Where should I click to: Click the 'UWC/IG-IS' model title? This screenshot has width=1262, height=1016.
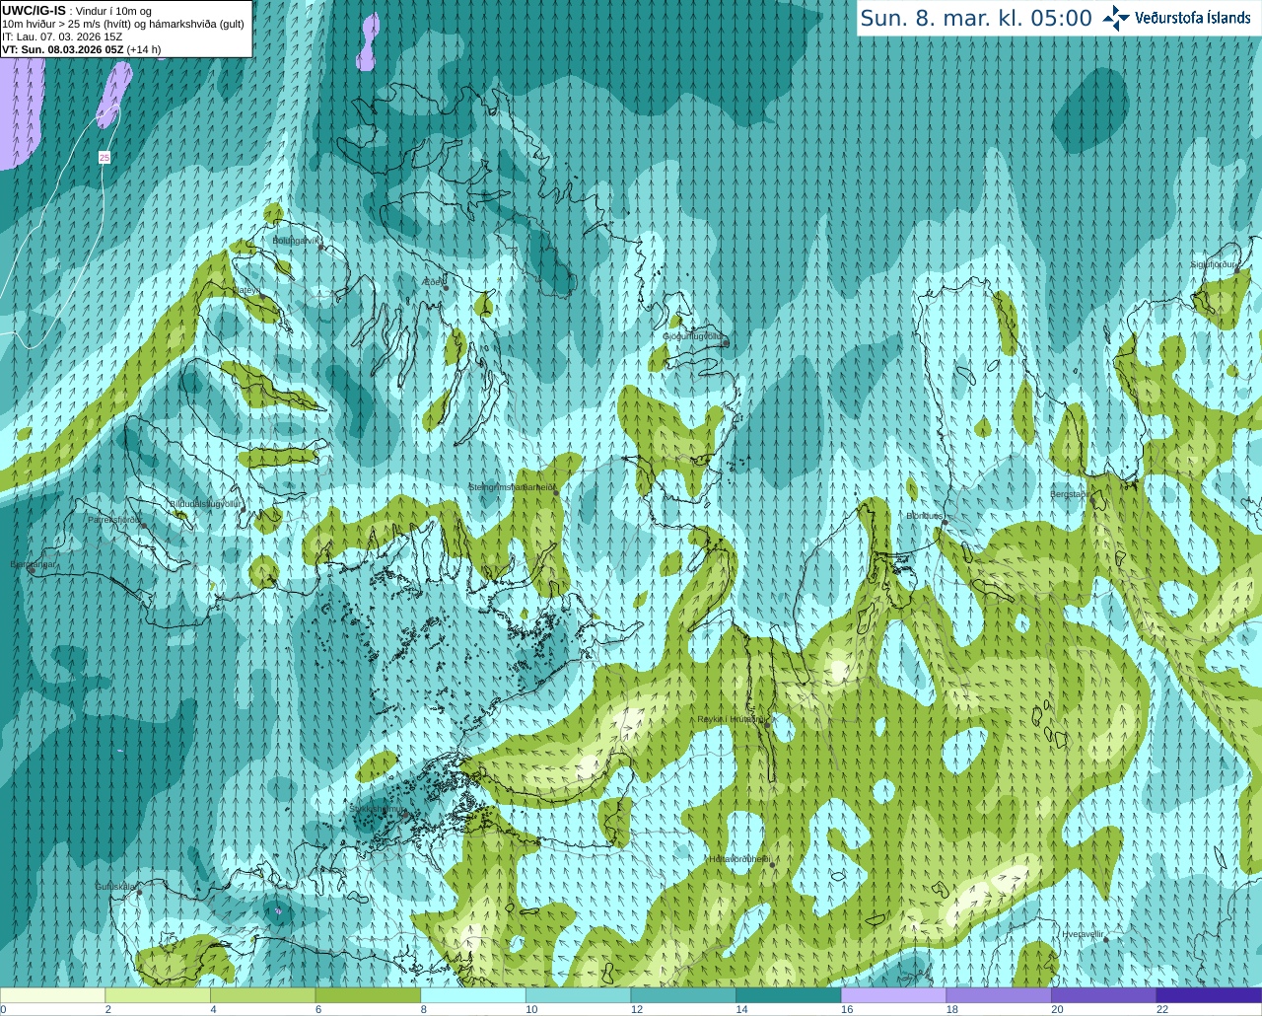pos(34,11)
